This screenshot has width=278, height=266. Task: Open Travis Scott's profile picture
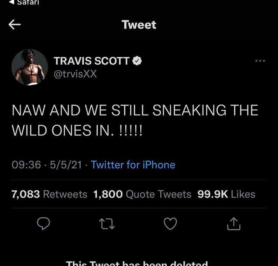30,67
